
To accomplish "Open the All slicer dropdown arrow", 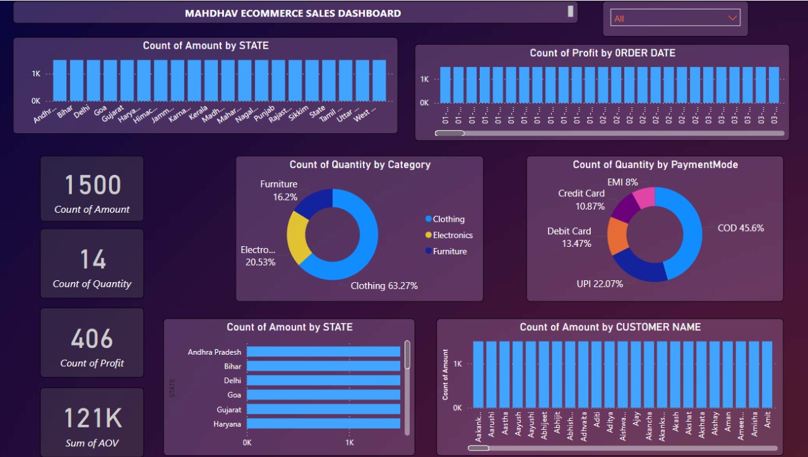I will click(733, 18).
